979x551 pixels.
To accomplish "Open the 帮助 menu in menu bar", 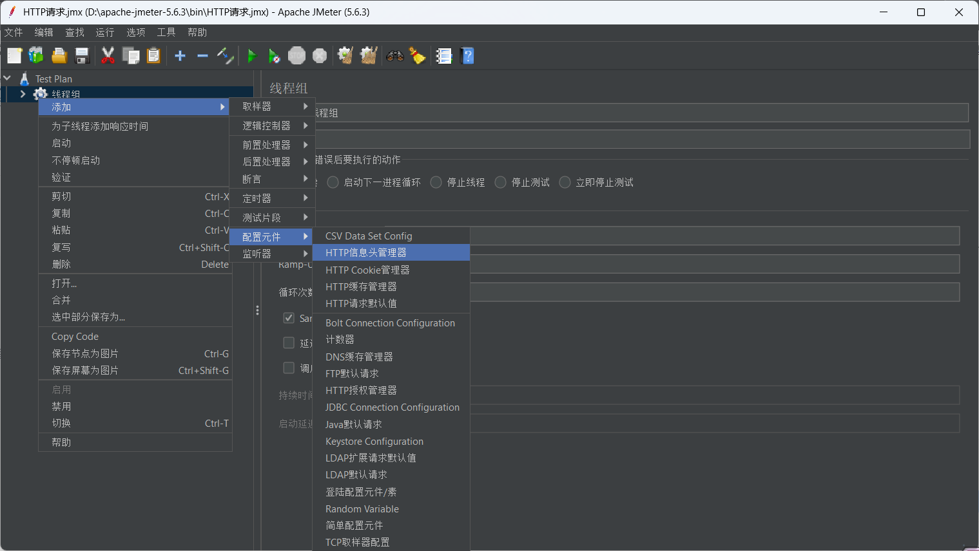I will tap(197, 32).
